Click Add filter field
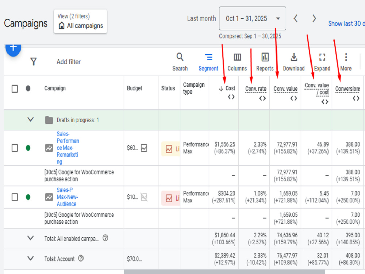The height and width of the screenshot is (274, 365). click(x=69, y=62)
